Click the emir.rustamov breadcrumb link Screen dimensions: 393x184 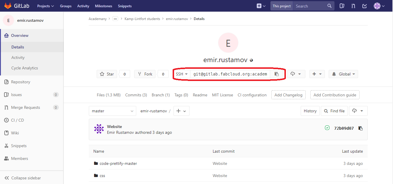(x=177, y=19)
